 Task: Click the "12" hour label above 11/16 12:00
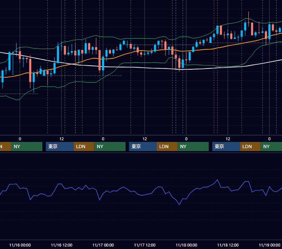pos(61,139)
